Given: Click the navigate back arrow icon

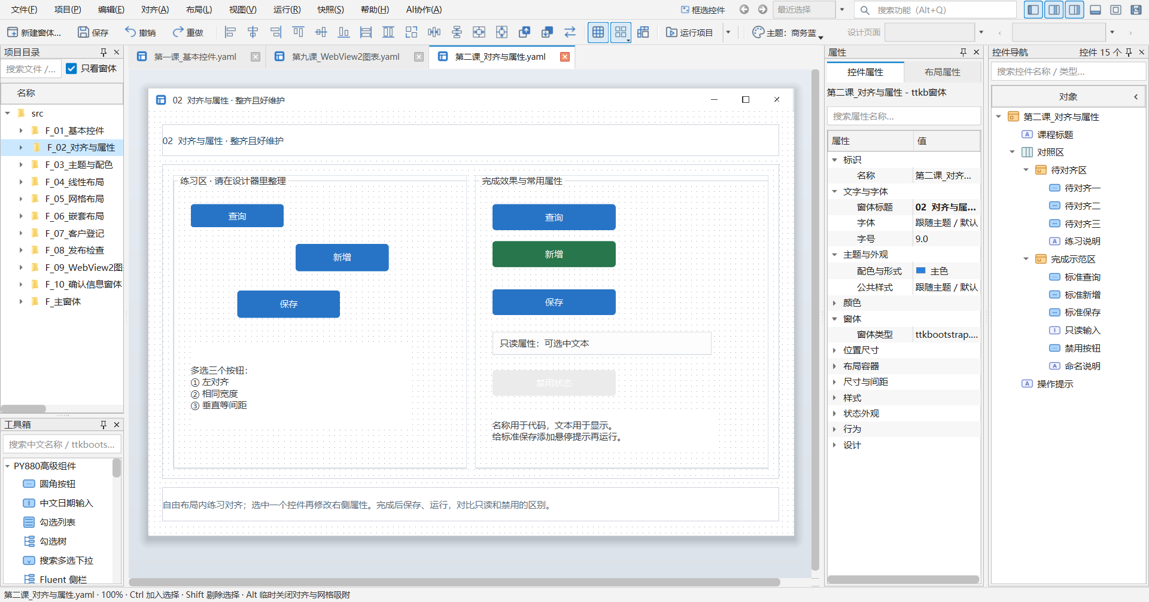Looking at the screenshot, I should (x=744, y=10).
